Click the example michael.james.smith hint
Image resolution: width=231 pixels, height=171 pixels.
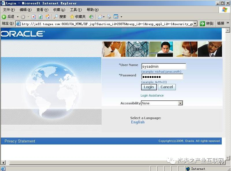click(x=161, y=72)
